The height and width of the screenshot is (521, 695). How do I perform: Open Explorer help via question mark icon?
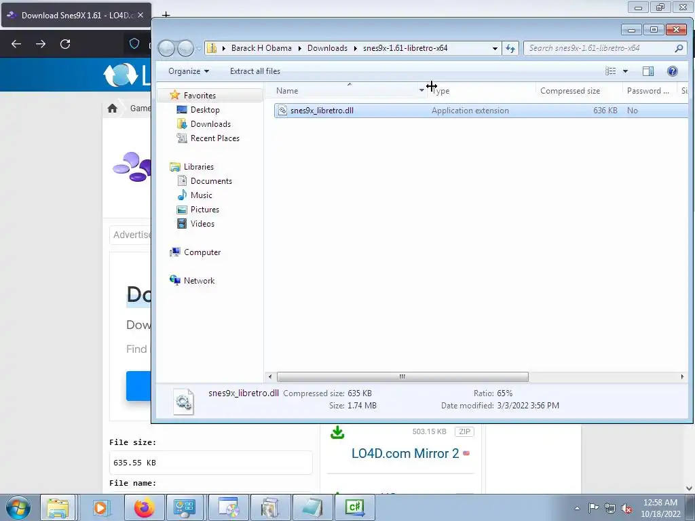(x=673, y=71)
